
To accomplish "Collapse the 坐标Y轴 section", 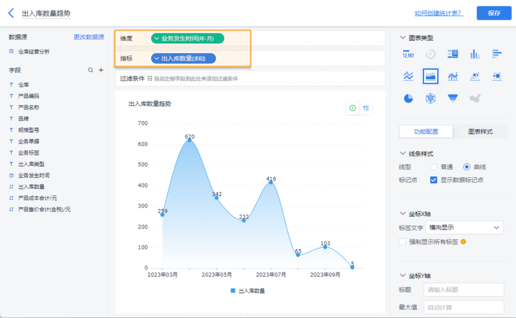I will coord(402,275).
